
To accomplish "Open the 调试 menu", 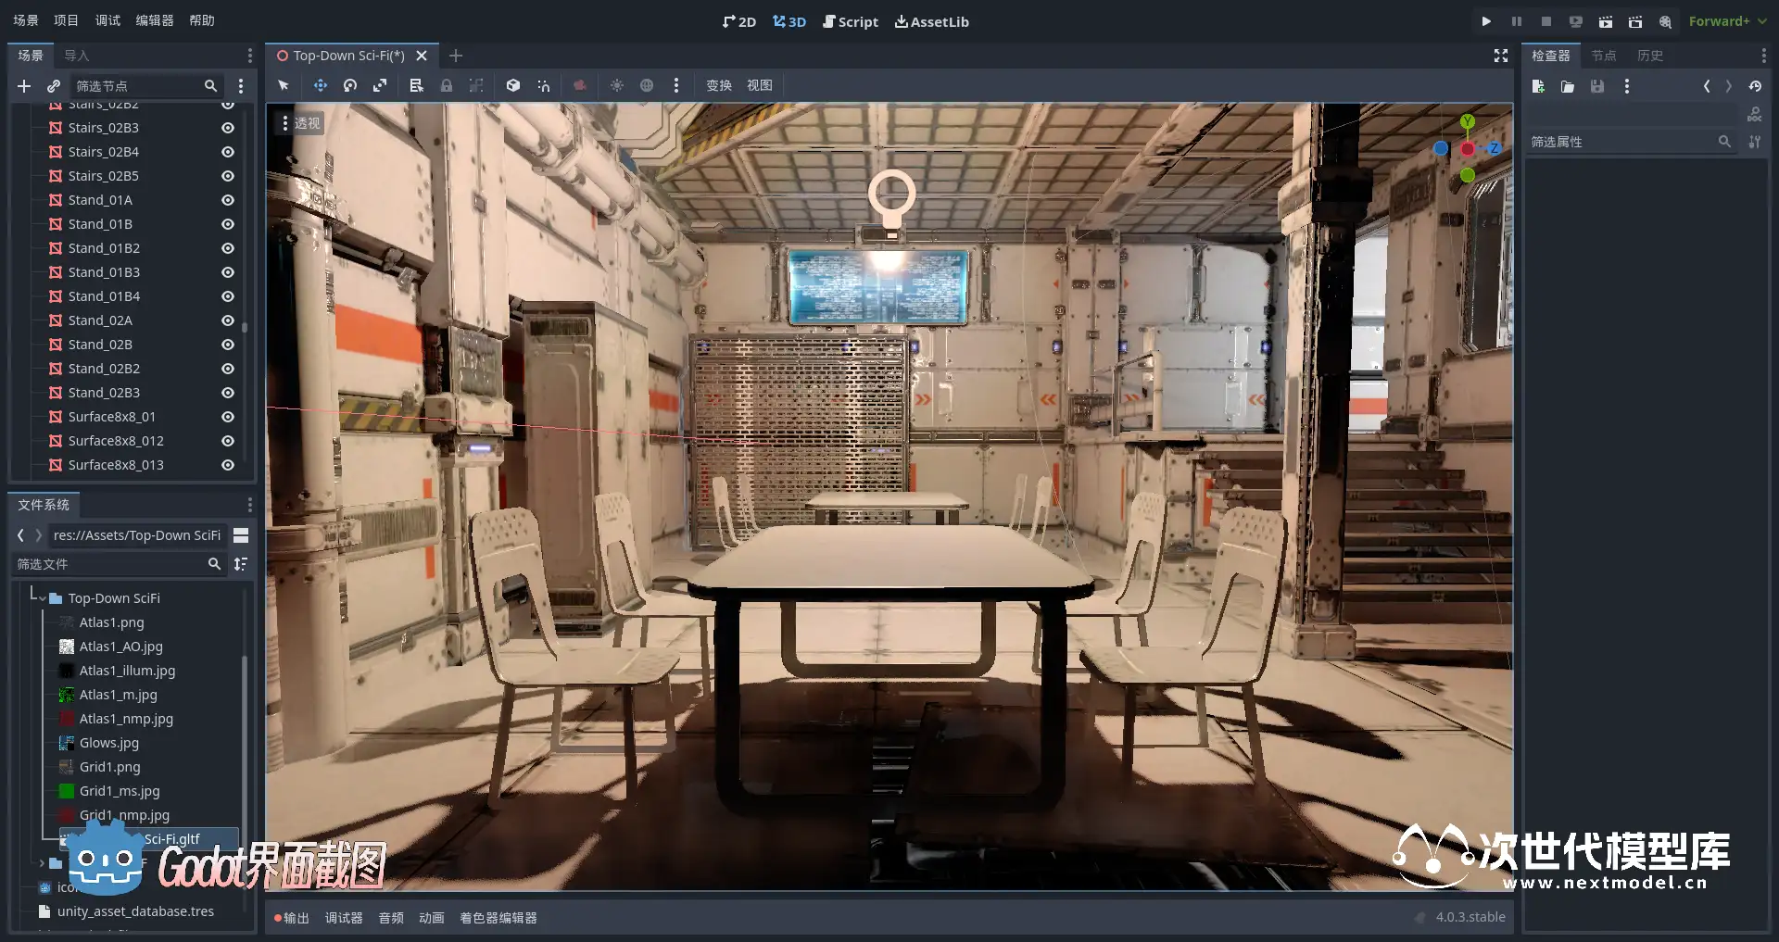I will (107, 20).
